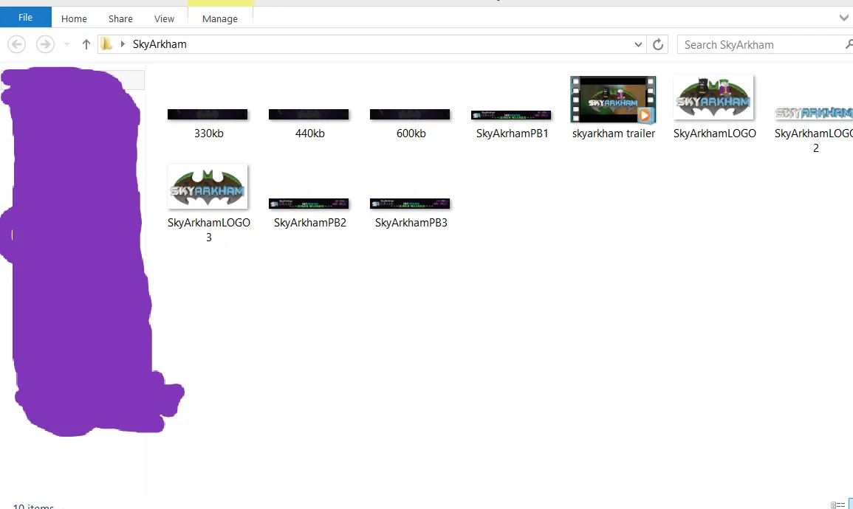Select the SkyArkhamLOGO 3 thumbnail
This screenshot has height=509, width=853.
(208, 187)
